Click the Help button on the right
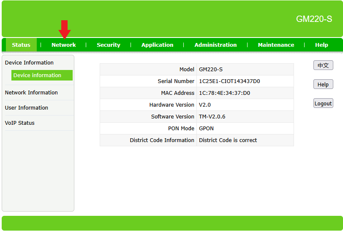 323,84
